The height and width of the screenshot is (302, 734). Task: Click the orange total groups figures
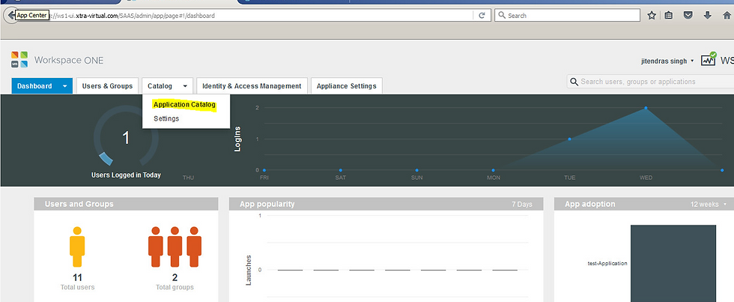(x=175, y=247)
